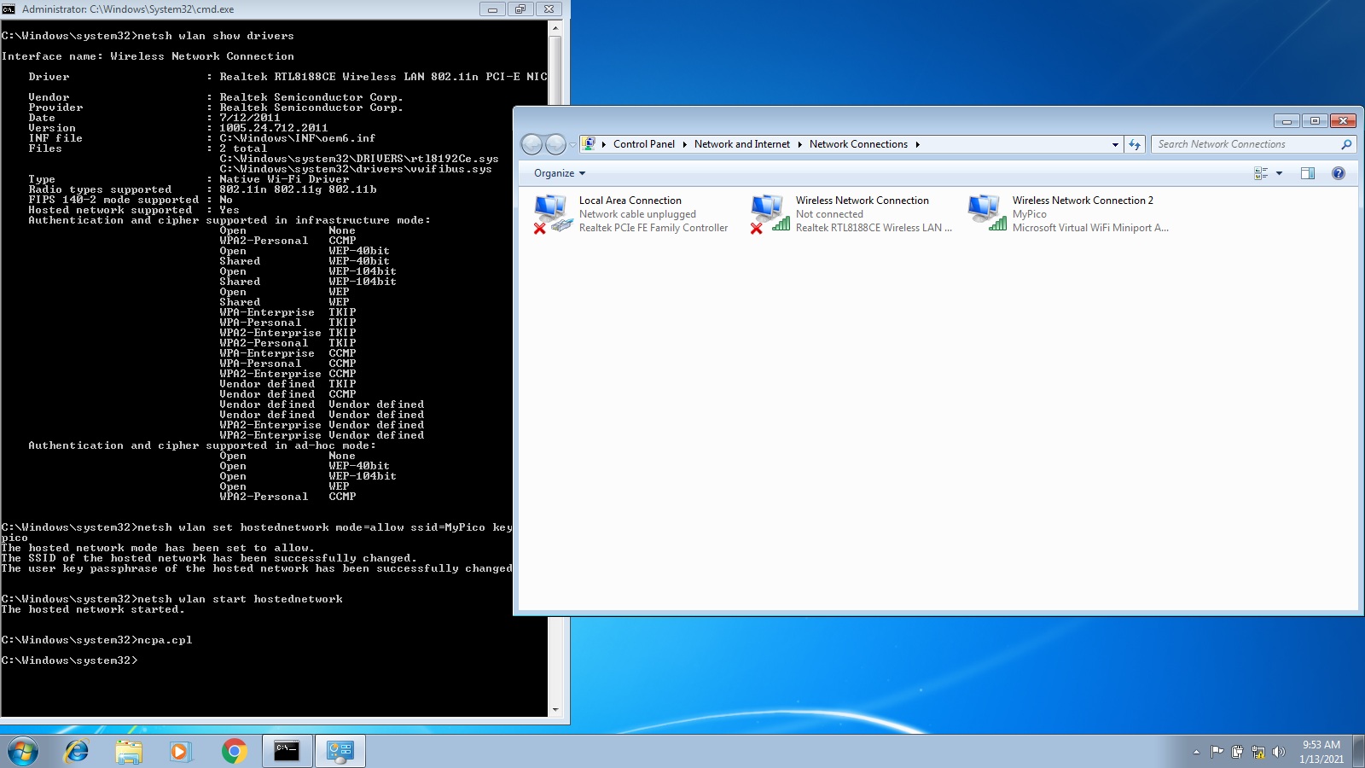Click the network status tray icon
This screenshot has height=768, width=1365.
click(1256, 752)
